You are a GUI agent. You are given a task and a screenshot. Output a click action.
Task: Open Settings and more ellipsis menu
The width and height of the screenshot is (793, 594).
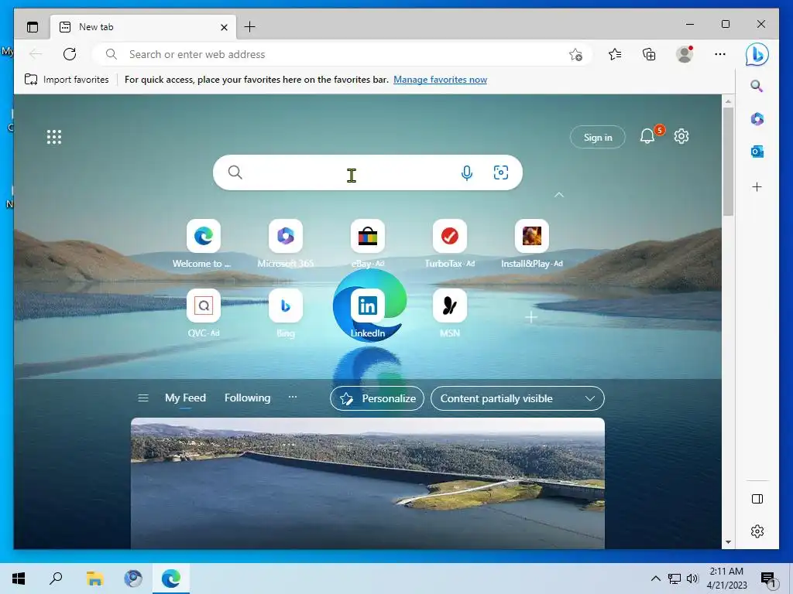720,54
